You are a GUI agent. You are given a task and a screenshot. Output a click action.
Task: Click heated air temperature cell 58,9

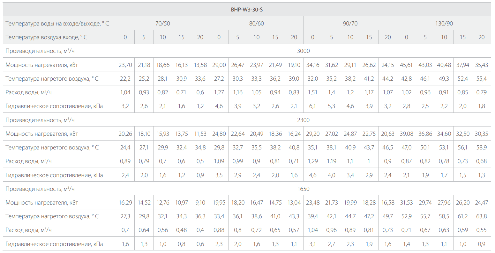[x=481, y=148]
